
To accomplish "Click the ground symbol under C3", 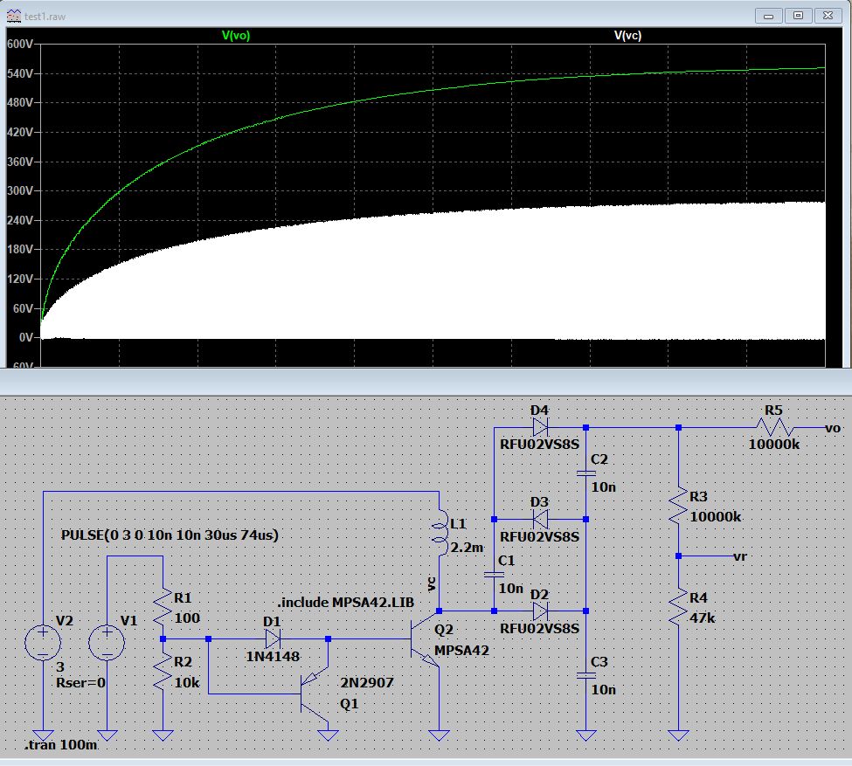I will coord(585,735).
